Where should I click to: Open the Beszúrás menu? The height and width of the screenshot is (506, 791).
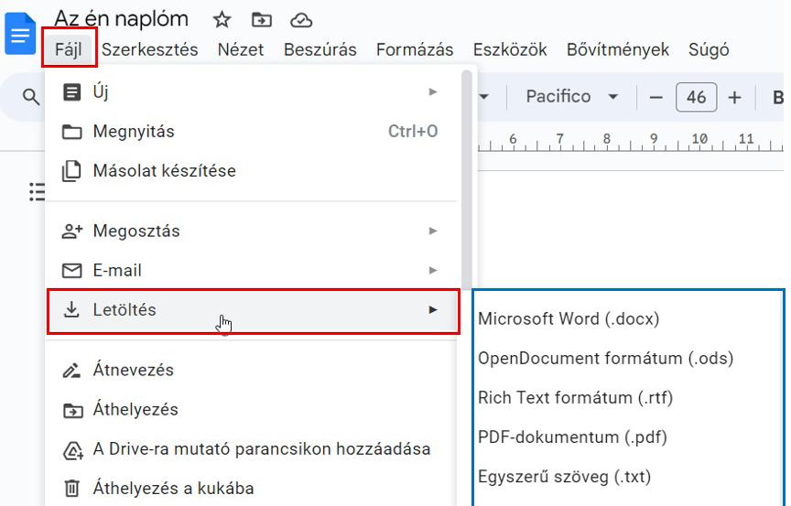320,49
